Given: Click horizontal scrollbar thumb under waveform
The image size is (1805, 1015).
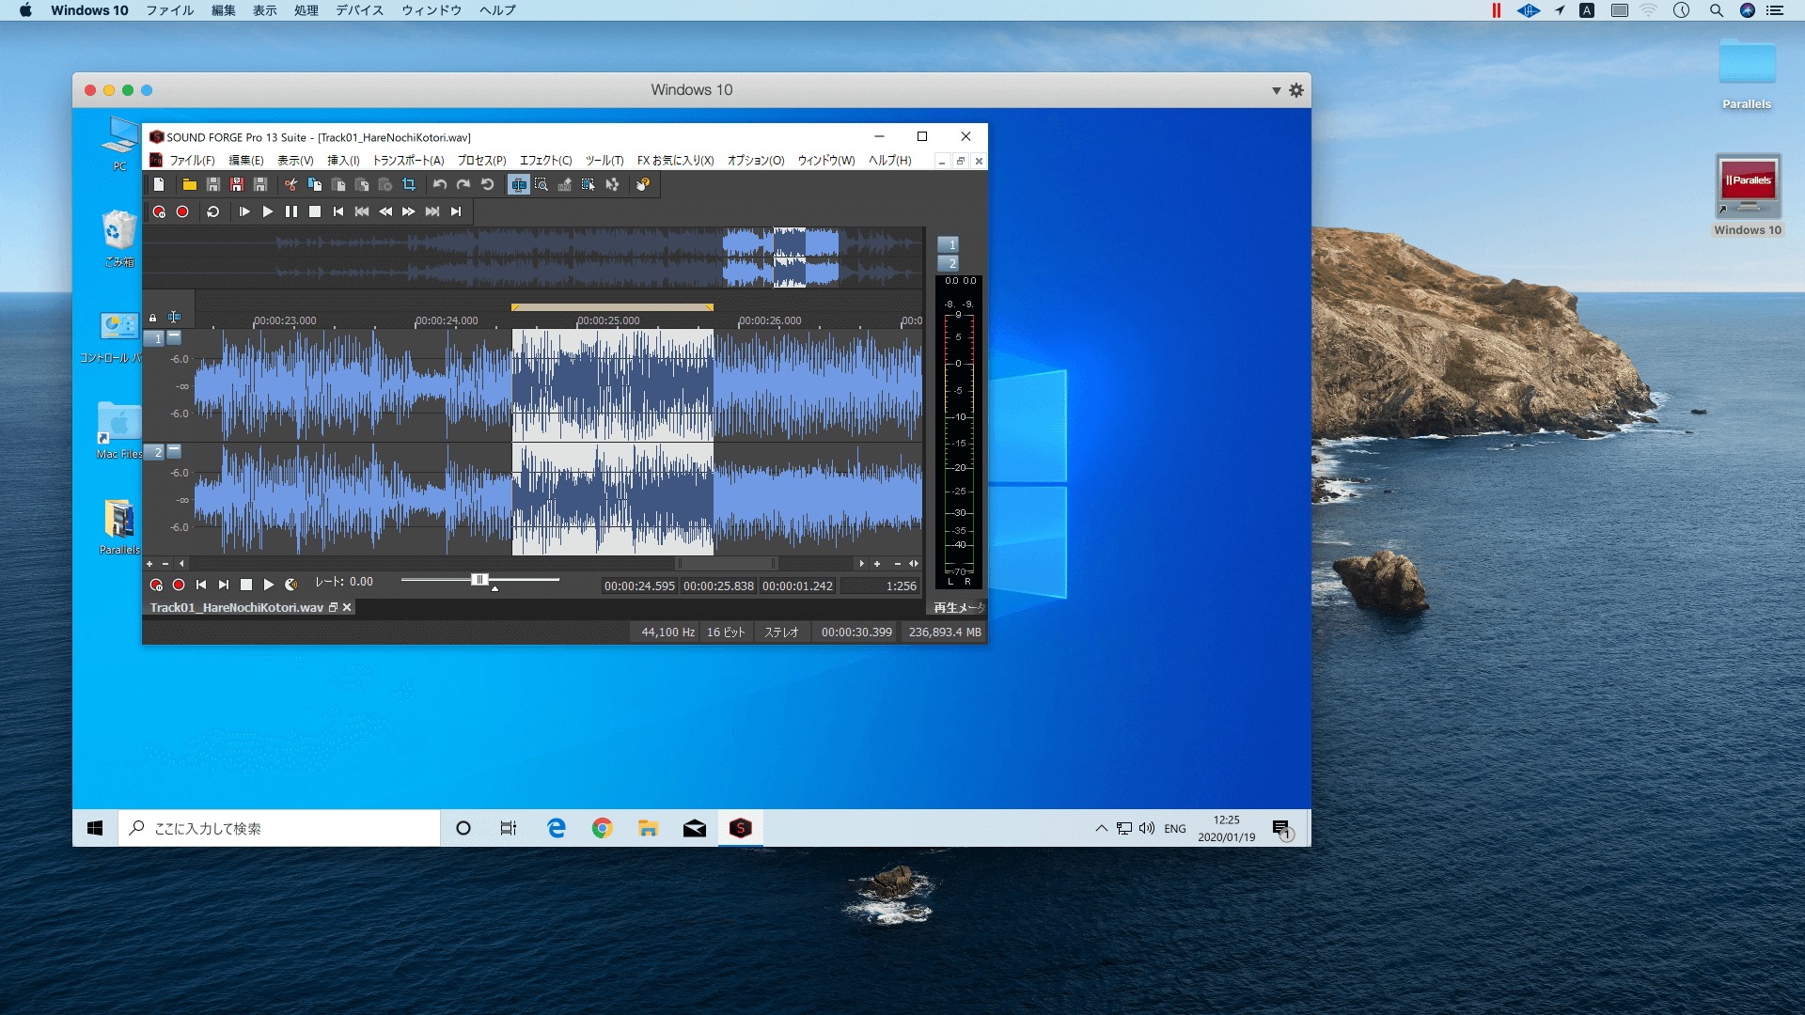Looking at the screenshot, I should (x=729, y=564).
